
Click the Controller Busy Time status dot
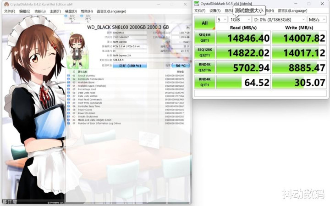point(68,106)
